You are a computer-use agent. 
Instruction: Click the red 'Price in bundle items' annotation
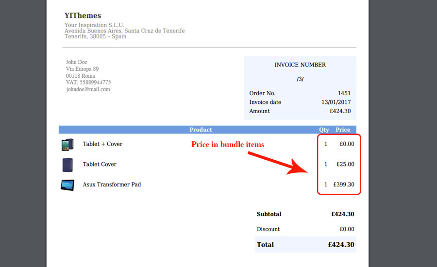pos(228,144)
